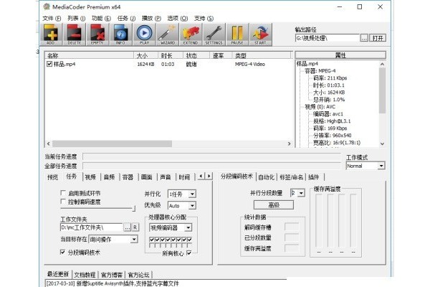Switch to the 预览 tab
The height and width of the screenshot is (287, 430).
pos(52,177)
